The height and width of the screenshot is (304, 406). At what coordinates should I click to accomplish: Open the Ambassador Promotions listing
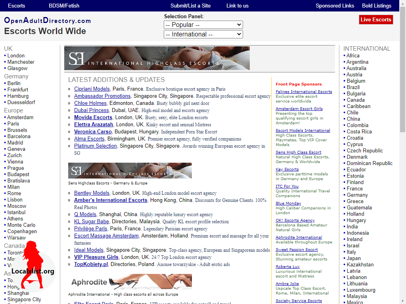coord(102,96)
